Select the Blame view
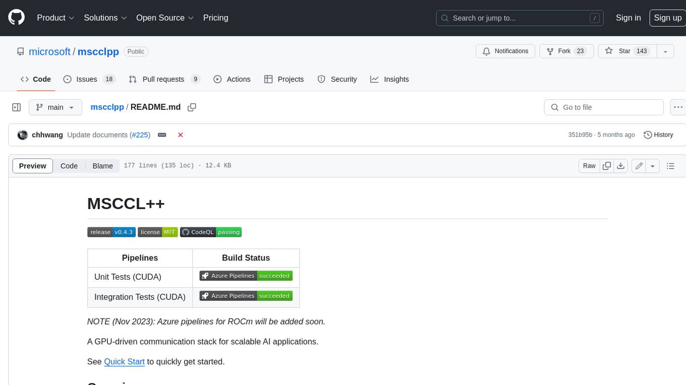Image resolution: width=686 pixels, height=385 pixels. (102, 166)
